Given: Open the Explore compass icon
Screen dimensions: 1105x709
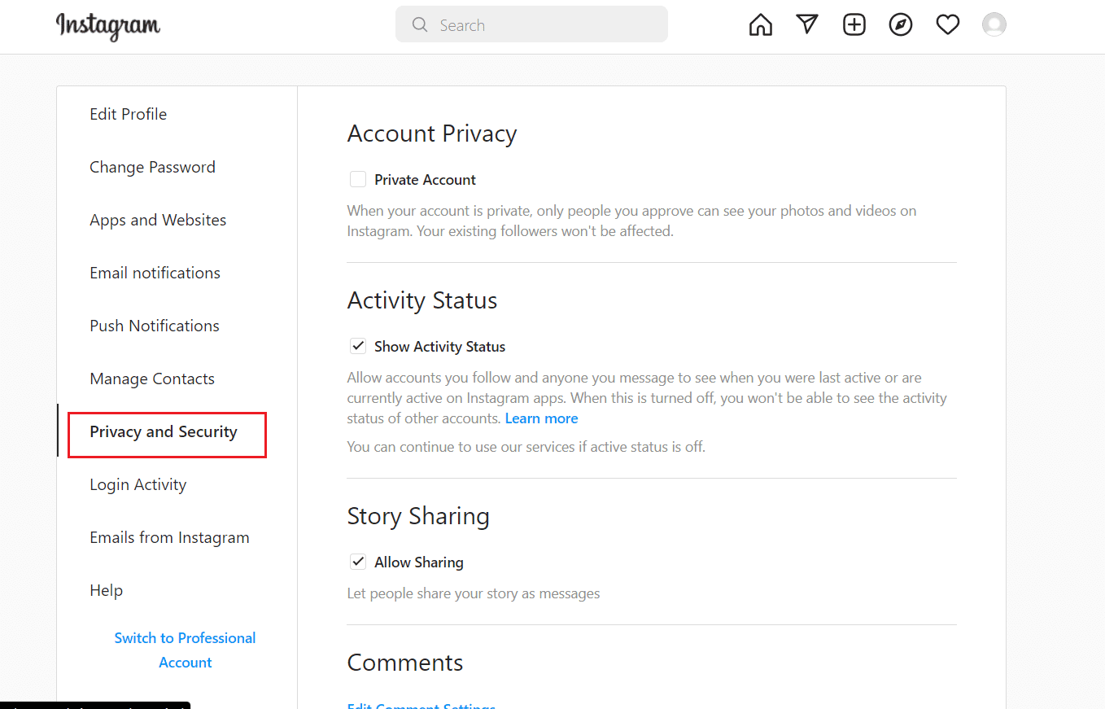Looking at the screenshot, I should pyautogui.click(x=901, y=24).
